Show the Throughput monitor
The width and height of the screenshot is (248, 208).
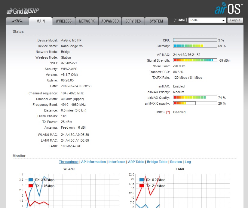(x=69, y=162)
